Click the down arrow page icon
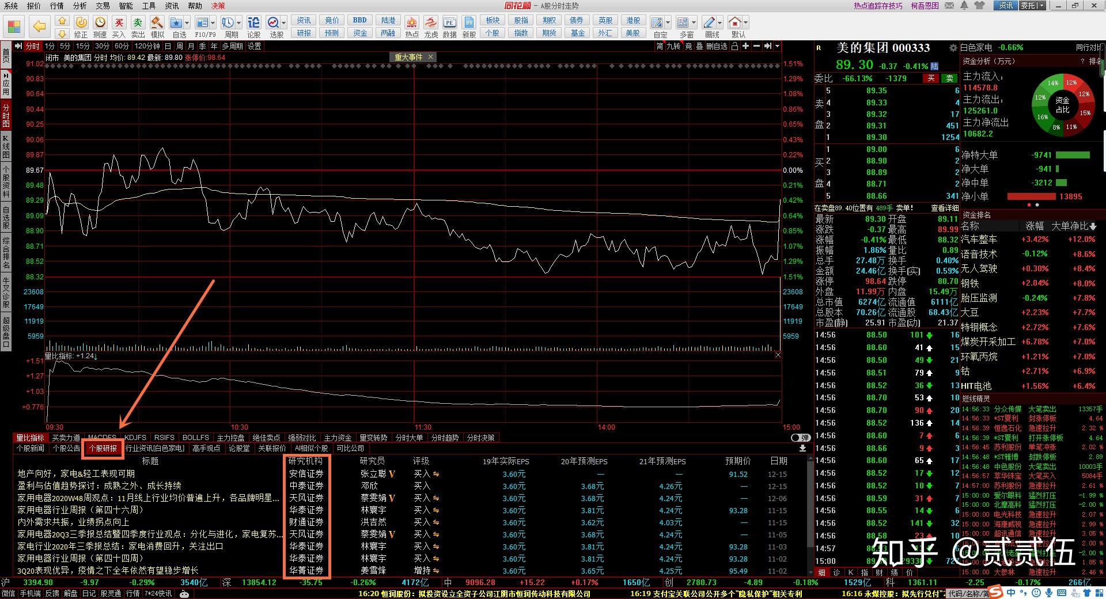 (62, 33)
